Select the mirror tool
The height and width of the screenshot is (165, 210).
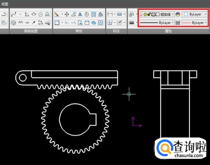coord(80,14)
